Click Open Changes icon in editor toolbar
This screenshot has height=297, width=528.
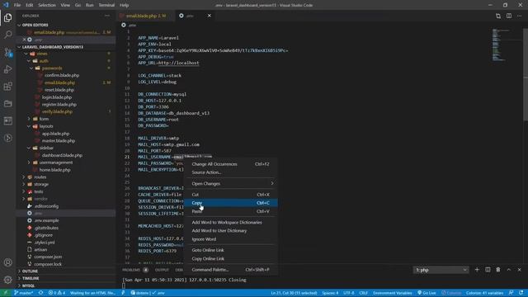tap(498, 16)
